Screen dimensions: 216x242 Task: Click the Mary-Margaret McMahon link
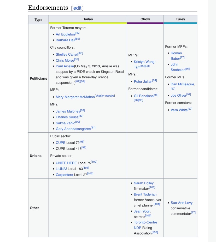click(x=75, y=97)
